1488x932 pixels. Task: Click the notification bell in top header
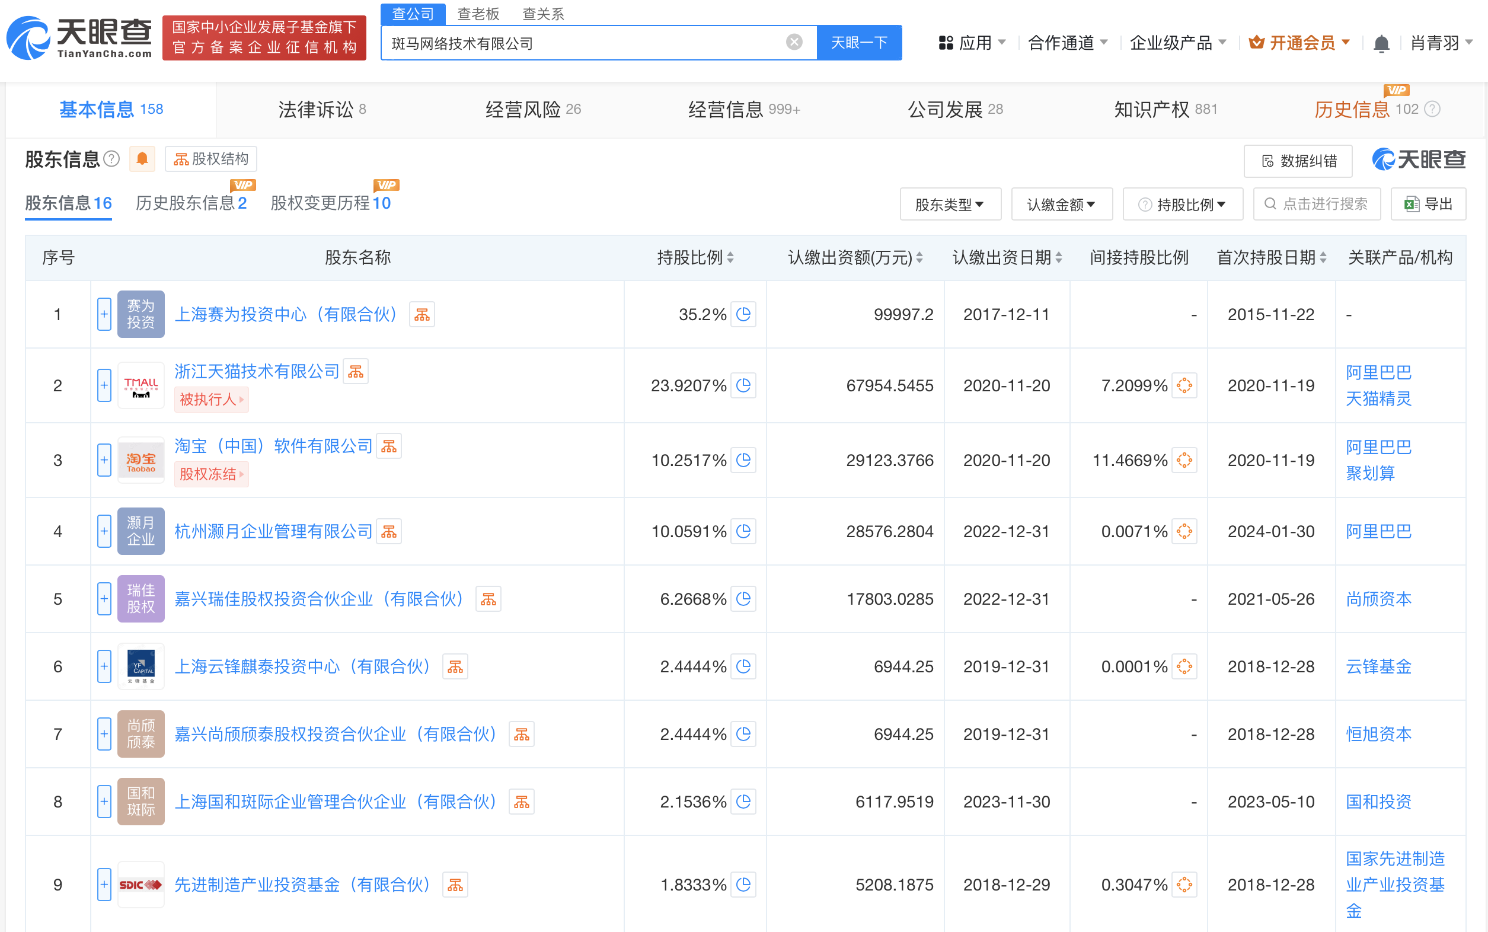tap(1381, 43)
